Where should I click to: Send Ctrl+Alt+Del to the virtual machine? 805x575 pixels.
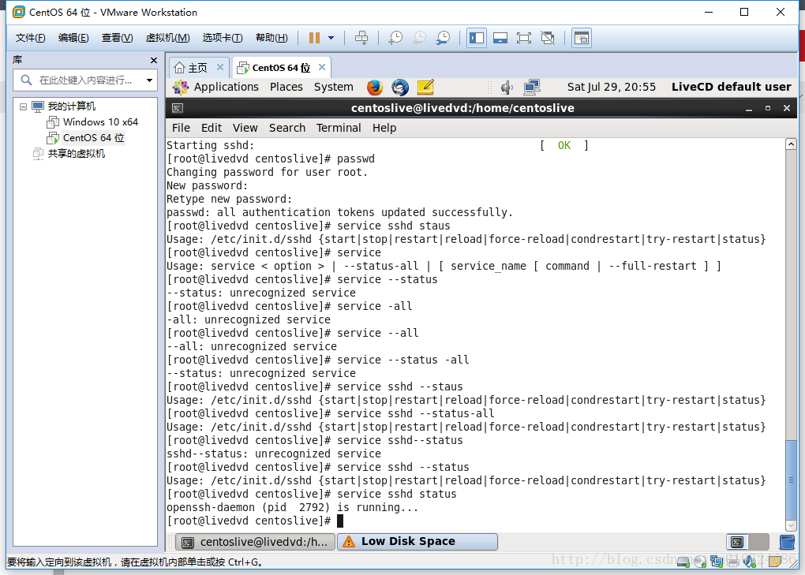pos(361,38)
